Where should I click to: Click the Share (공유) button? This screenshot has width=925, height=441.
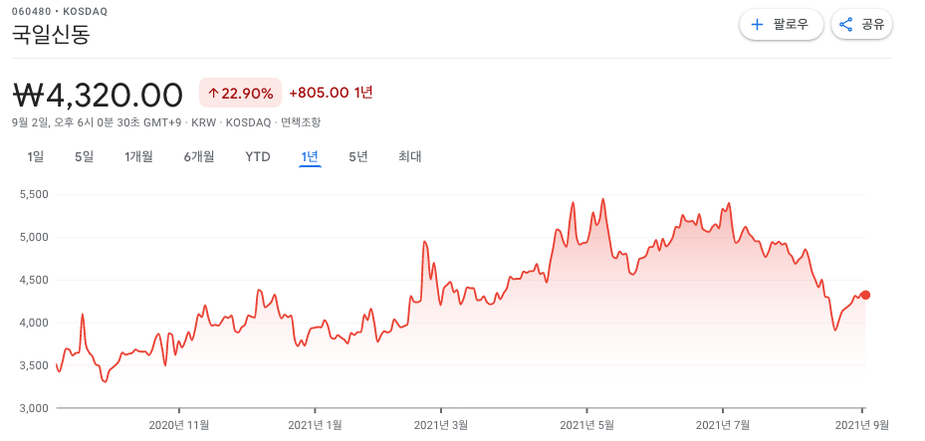pos(861,24)
